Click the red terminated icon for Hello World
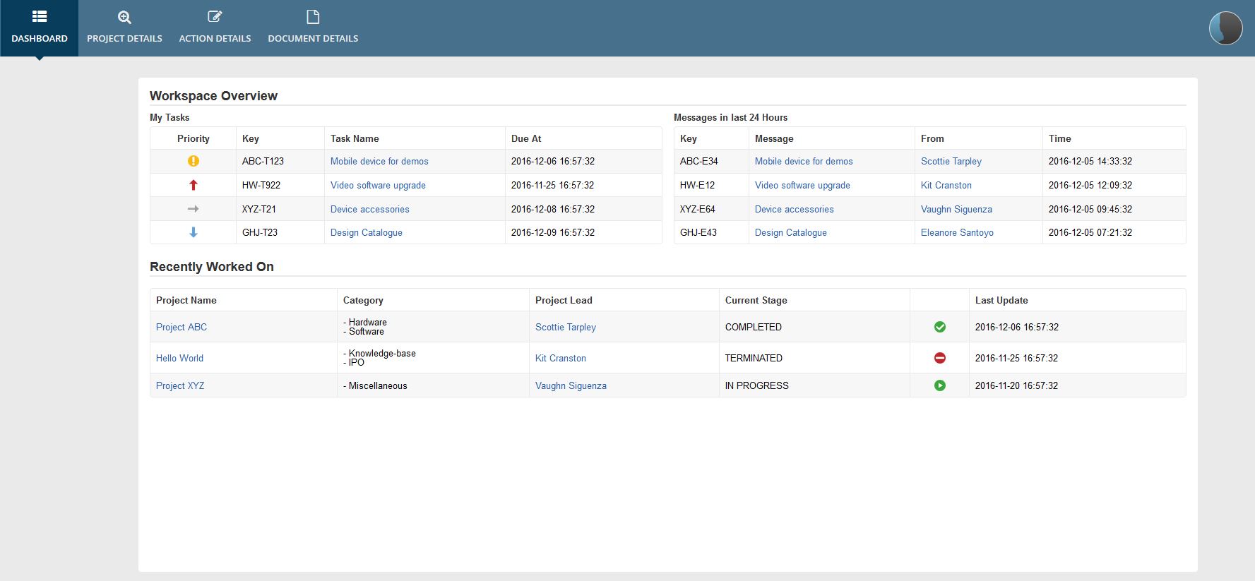 tap(940, 358)
